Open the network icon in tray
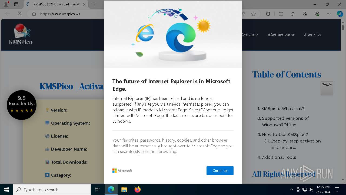346x195 pixels. tap(305, 190)
